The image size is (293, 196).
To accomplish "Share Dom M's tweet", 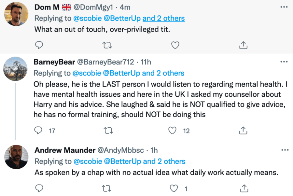I will coord(243,45).
